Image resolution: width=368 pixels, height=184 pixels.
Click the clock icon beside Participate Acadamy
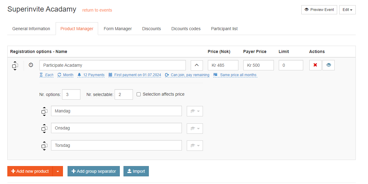tap(31, 65)
